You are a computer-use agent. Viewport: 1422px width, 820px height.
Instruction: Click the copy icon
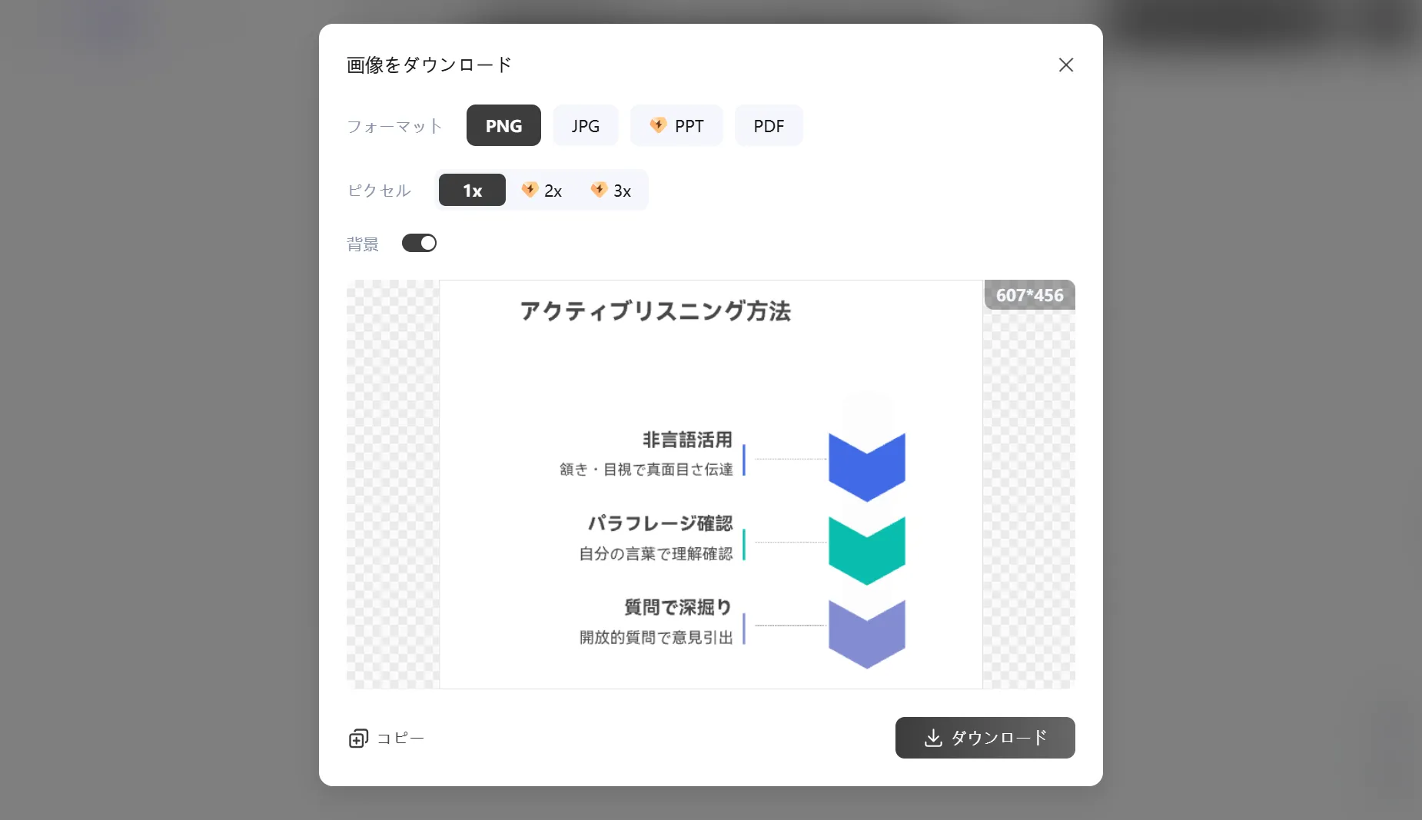click(x=358, y=739)
